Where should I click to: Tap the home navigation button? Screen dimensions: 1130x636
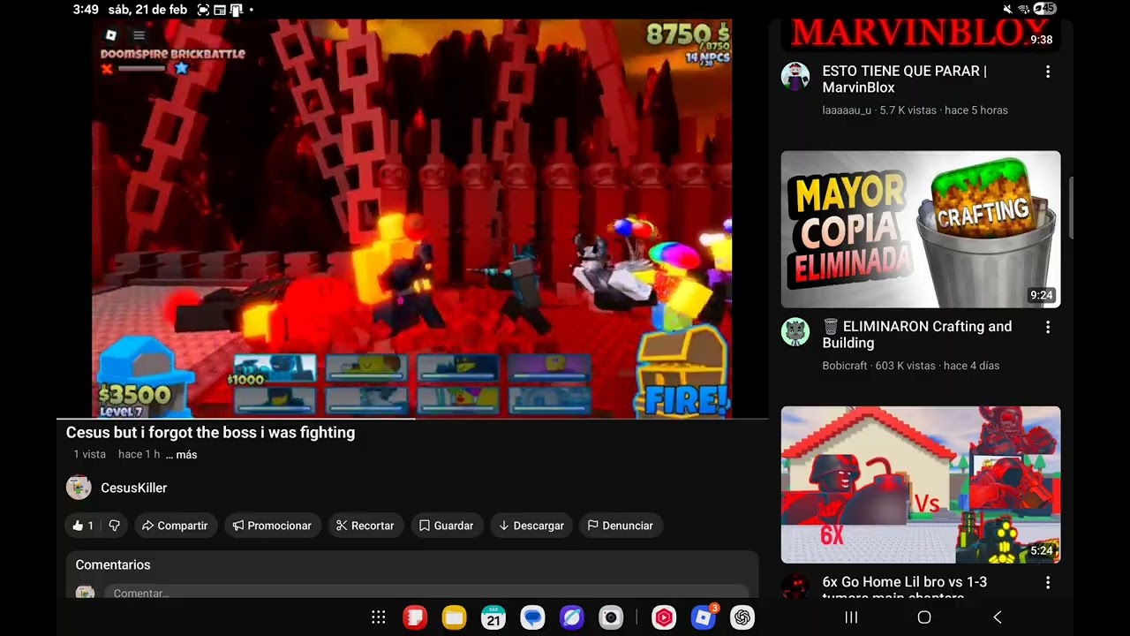(x=924, y=617)
